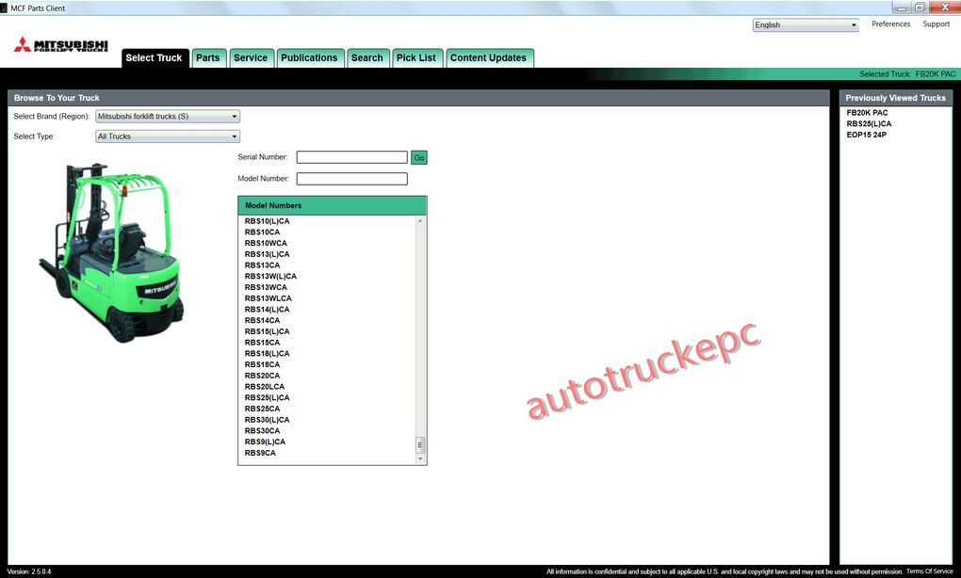Screen dimensions: 961x578
Task: Click the Model Numbers list header
Action: pyautogui.click(x=333, y=205)
